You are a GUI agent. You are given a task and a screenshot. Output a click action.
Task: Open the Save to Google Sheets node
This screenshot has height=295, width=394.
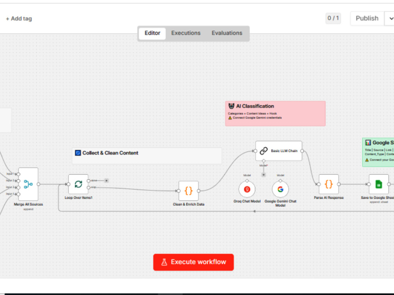click(379, 184)
